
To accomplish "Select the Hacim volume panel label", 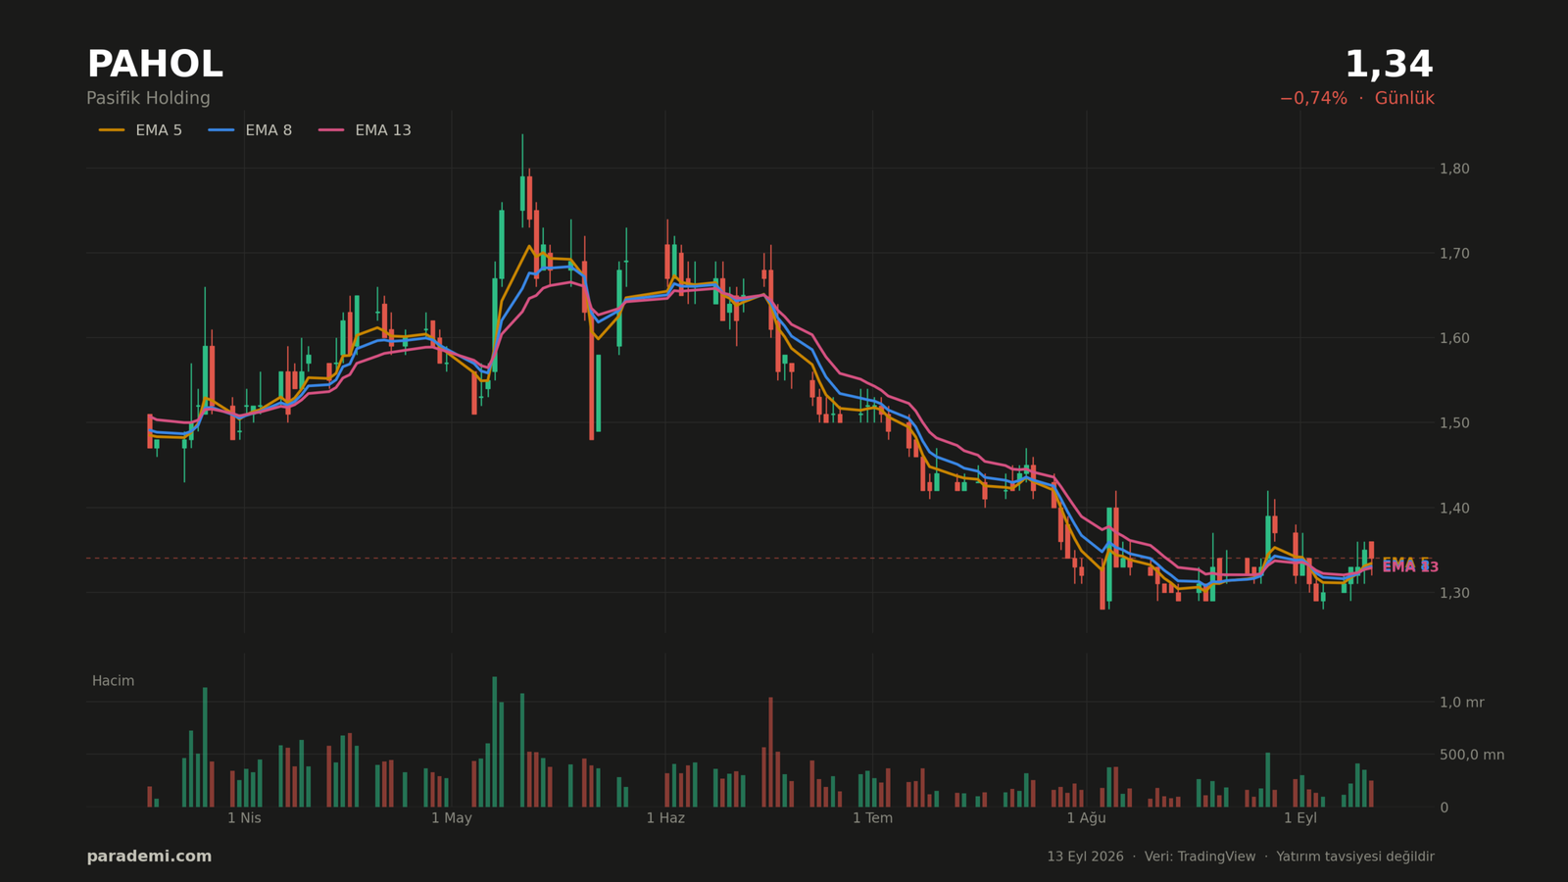I will point(113,681).
